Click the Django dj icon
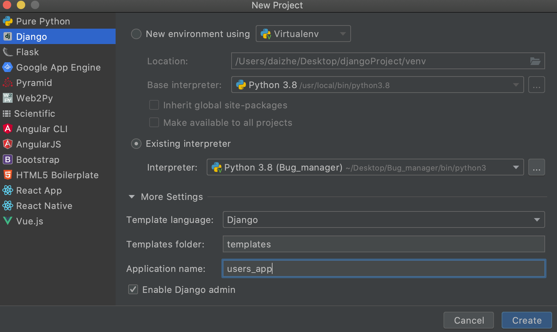The image size is (557, 332). (8, 36)
